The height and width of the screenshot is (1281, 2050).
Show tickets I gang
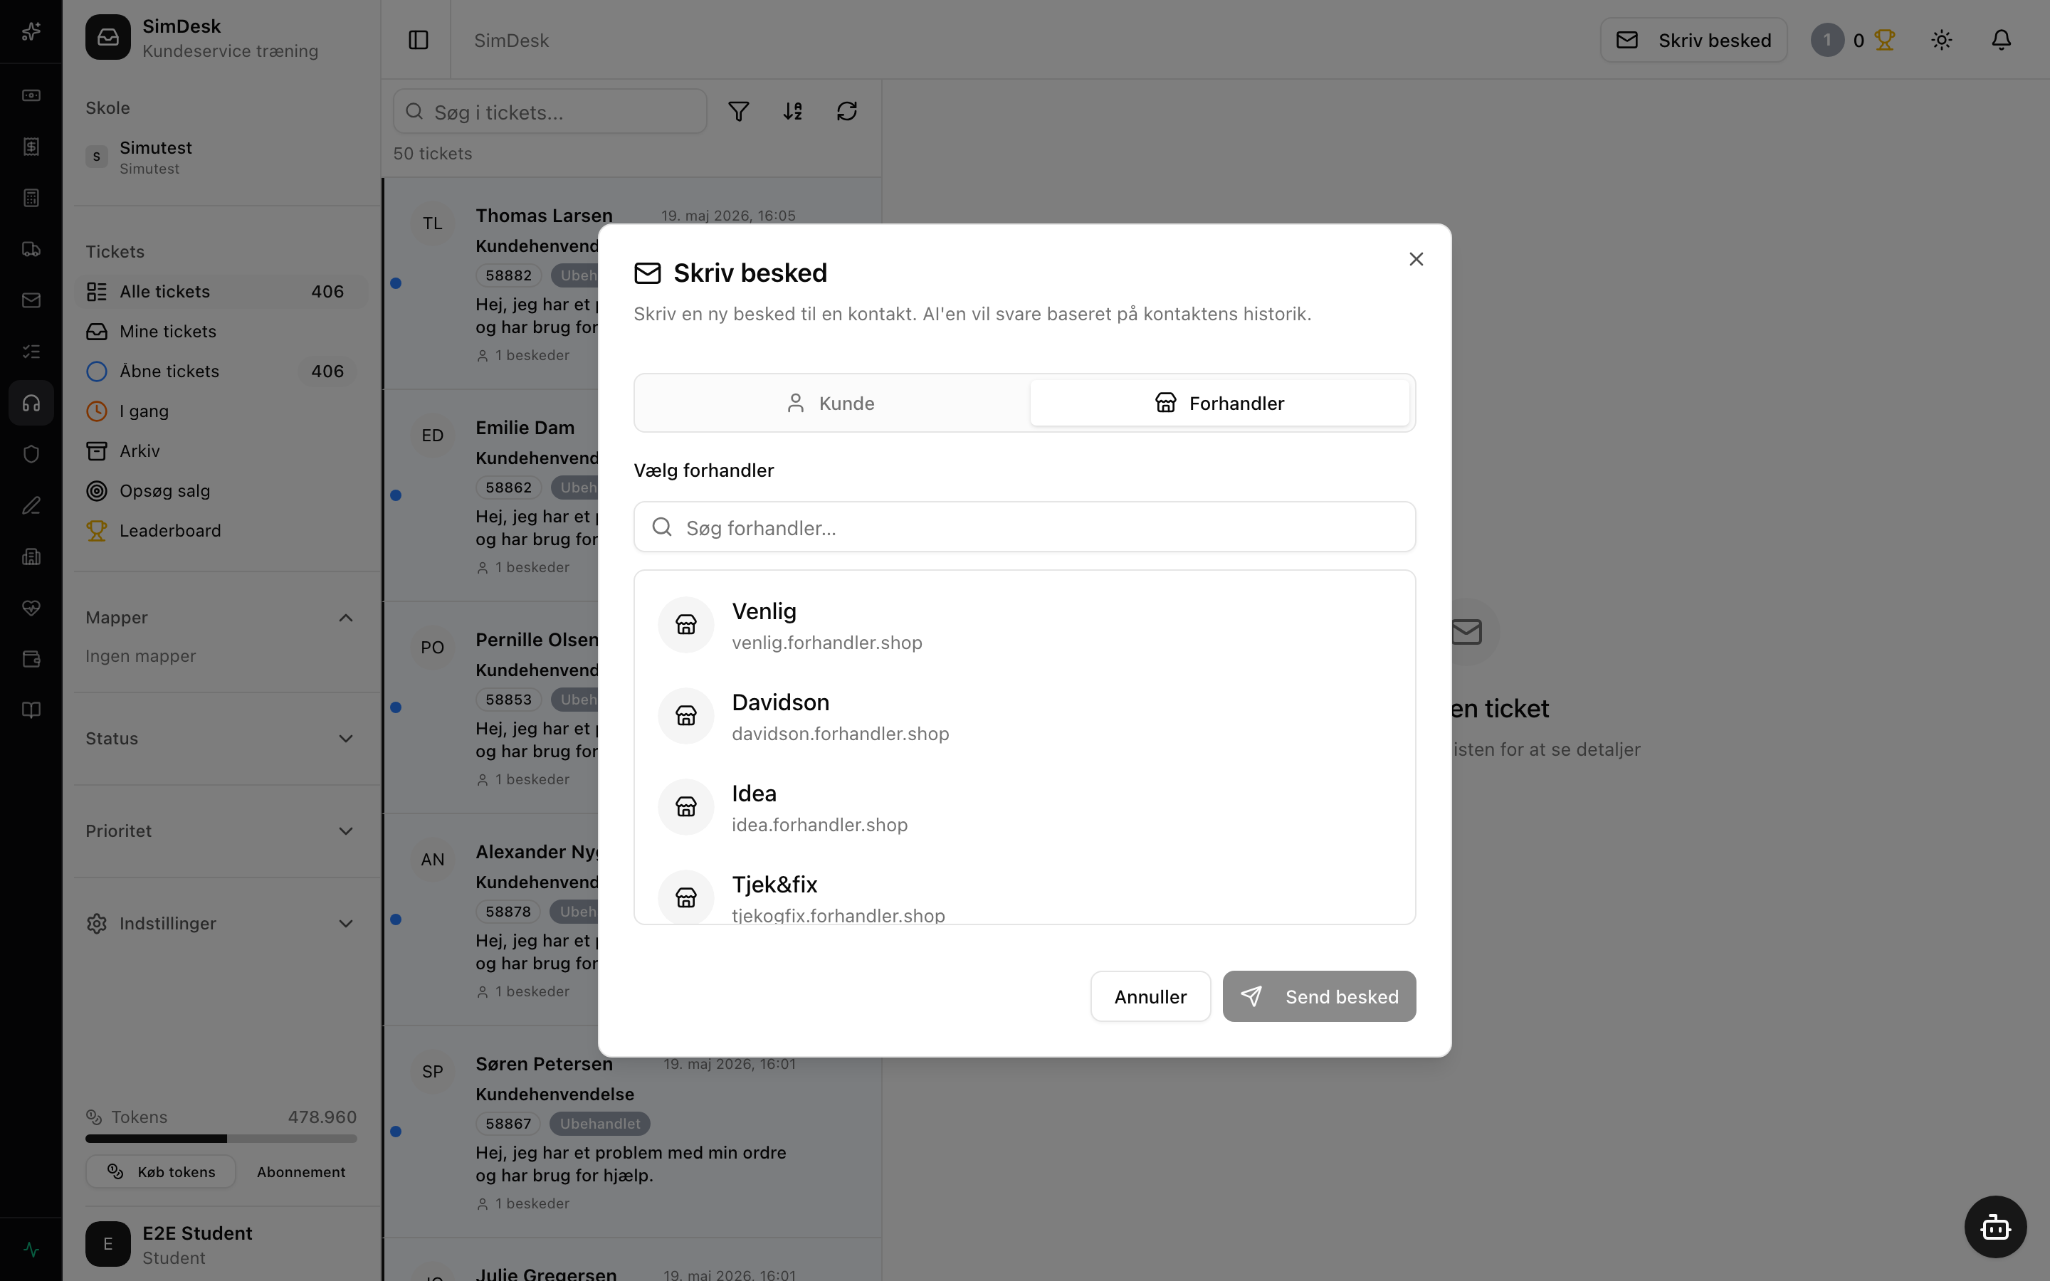tap(222, 411)
